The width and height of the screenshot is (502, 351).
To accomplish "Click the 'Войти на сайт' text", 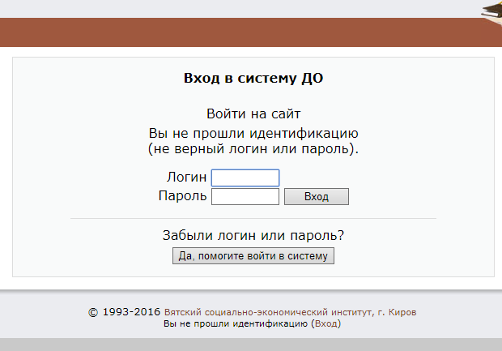I will [x=253, y=113].
